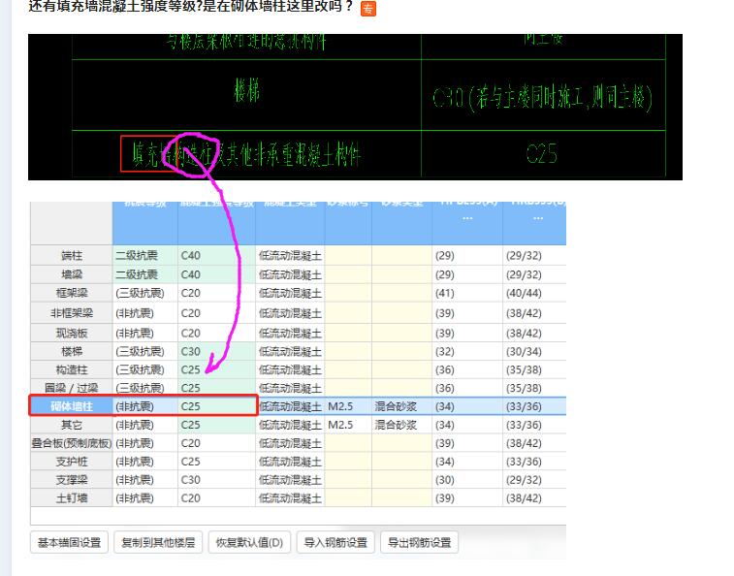Select the 楼梯 row header in the table

click(x=72, y=351)
